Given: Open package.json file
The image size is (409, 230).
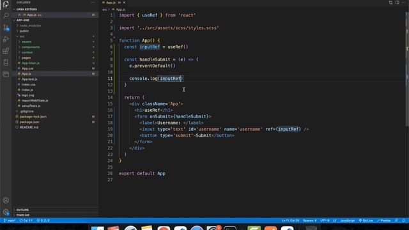Looking at the screenshot, I should click(29, 122).
